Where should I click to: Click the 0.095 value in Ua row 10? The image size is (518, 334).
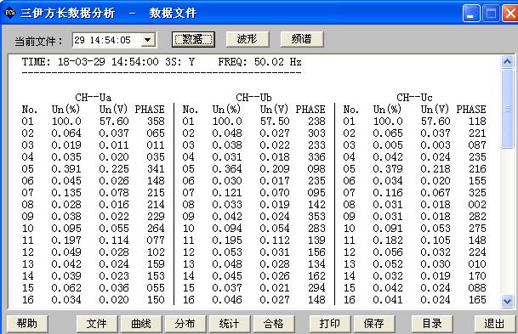66,229
